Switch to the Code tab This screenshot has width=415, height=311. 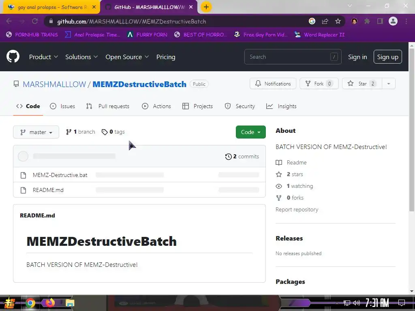28,107
